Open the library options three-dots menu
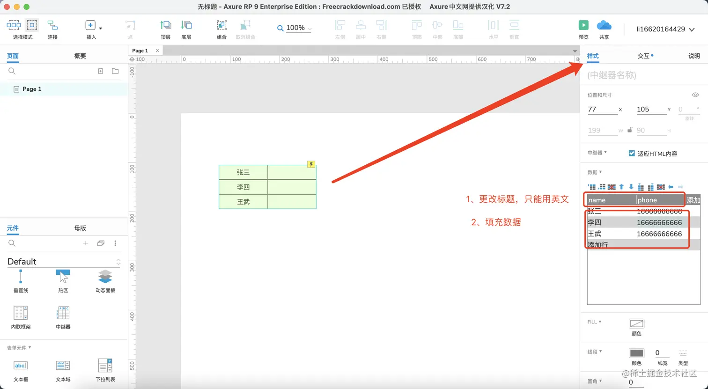Viewport: 708px width, 389px height. (115, 243)
